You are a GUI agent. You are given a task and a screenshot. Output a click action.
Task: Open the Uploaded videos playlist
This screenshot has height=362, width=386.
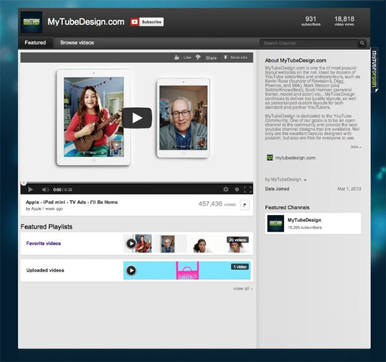point(45,270)
